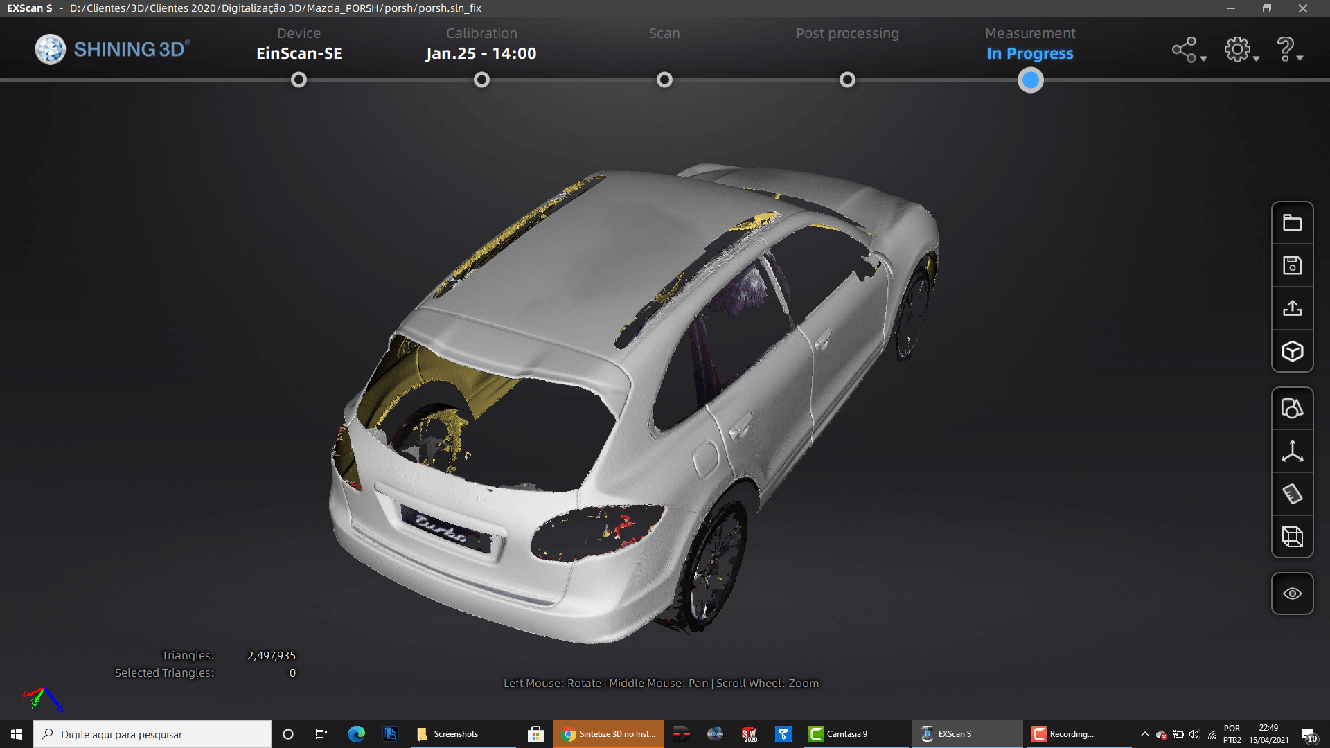The height and width of the screenshot is (748, 1330).
Task: Click the scanned car model in viewport
Action: [634, 405]
